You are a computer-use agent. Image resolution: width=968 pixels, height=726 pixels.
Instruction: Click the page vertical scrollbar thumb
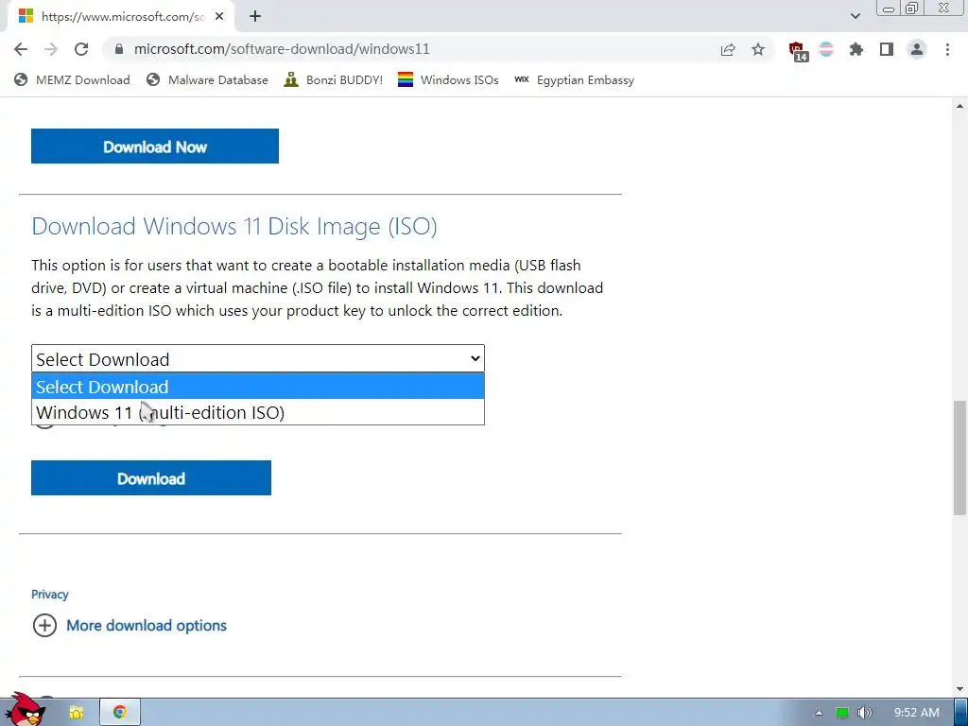coord(959,458)
